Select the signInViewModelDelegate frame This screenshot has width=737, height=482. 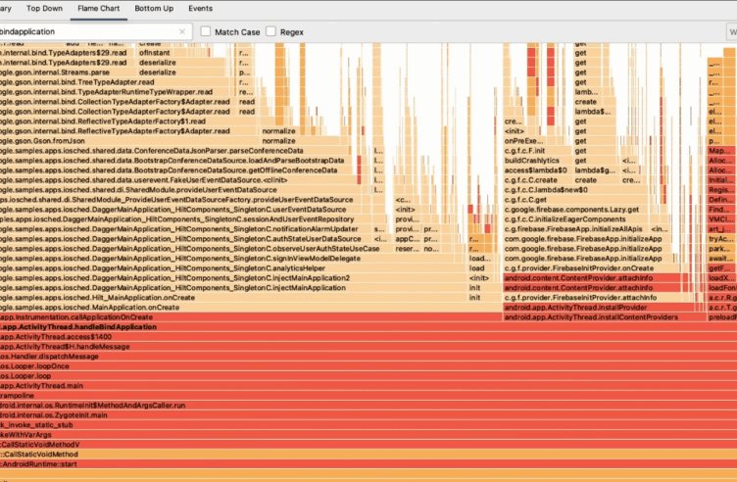pyautogui.click(x=233, y=258)
